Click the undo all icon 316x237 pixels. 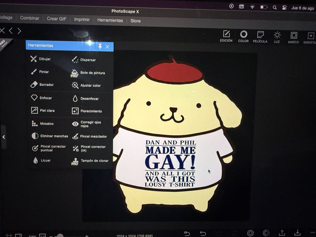(187, 233)
